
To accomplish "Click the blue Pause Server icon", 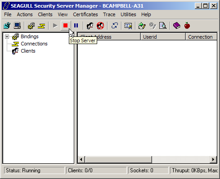I will click(x=76, y=26).
